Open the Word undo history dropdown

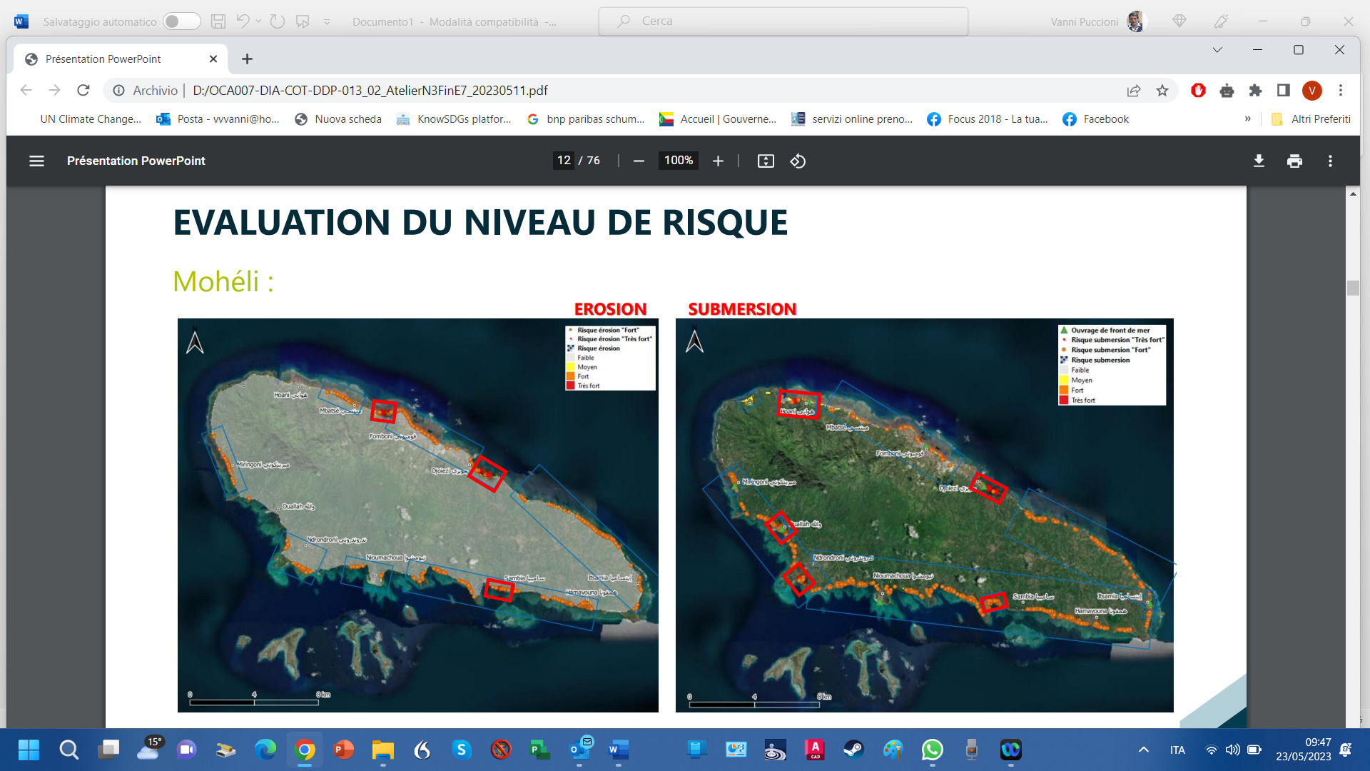(258, 21)
